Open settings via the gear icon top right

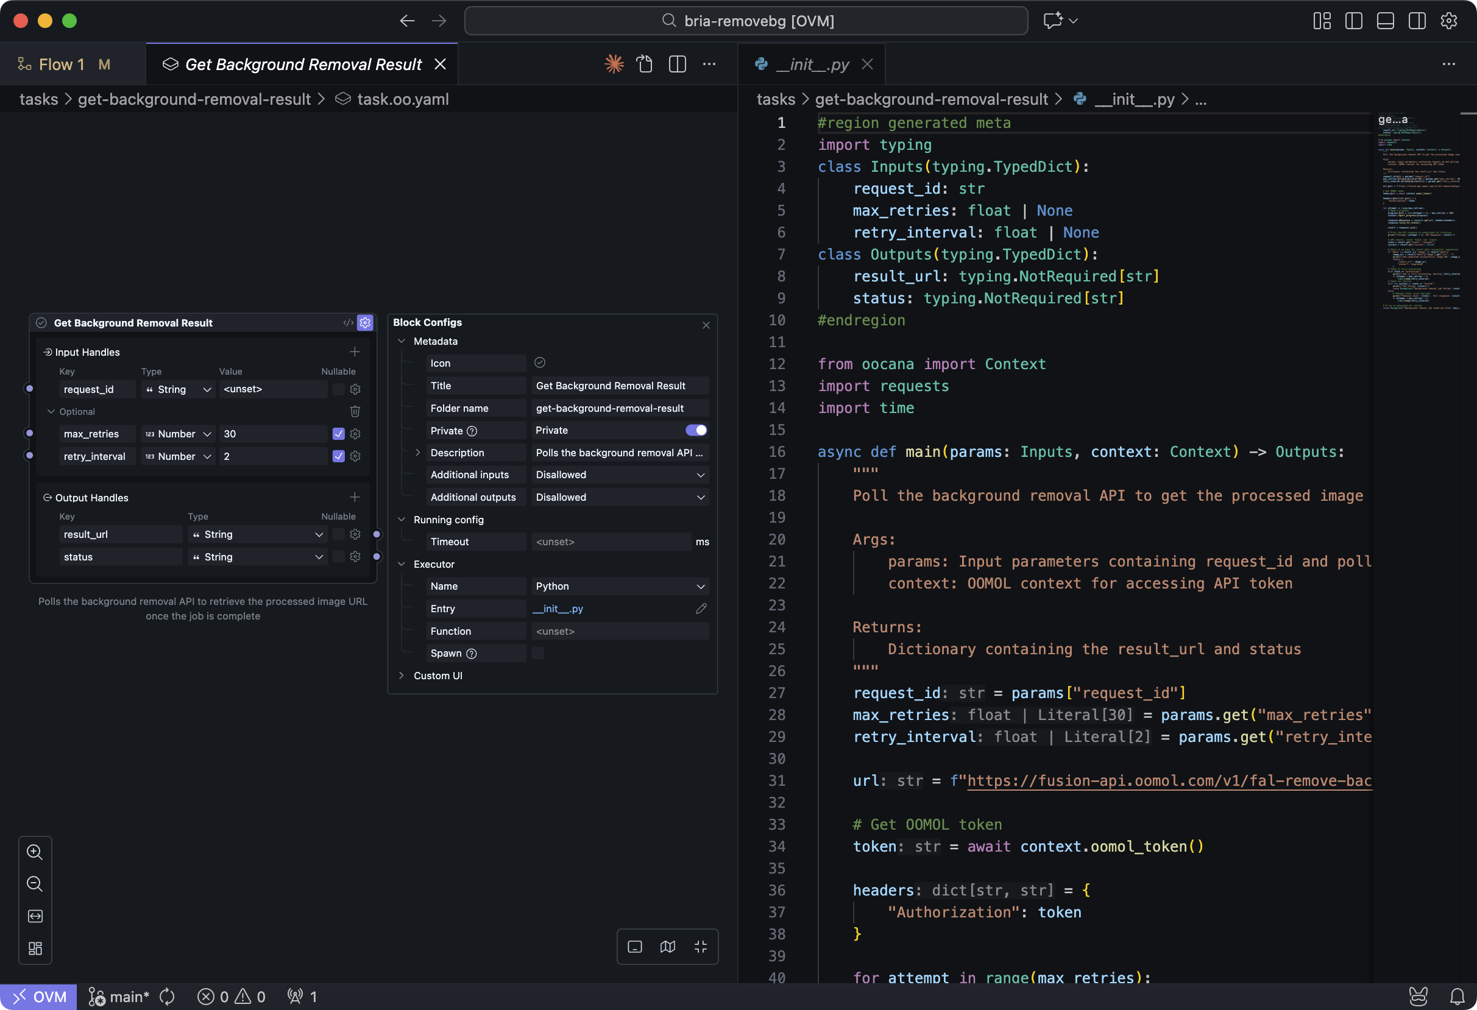1449,20
